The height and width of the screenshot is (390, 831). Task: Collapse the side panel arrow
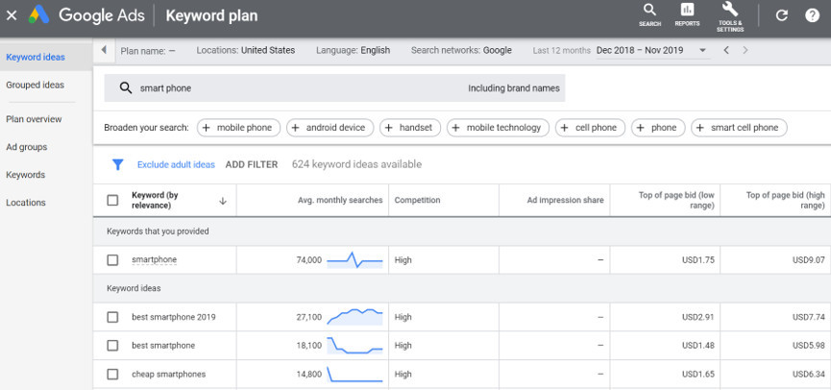[x=104, y=50]
